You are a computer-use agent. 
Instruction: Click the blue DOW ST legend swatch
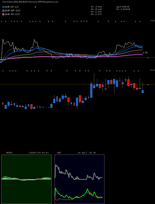(x=3, y=7)
